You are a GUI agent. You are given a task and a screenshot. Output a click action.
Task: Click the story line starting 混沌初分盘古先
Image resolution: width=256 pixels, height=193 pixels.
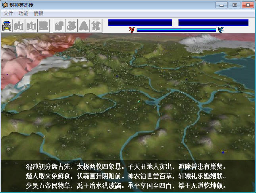click(x=126, y=166)
